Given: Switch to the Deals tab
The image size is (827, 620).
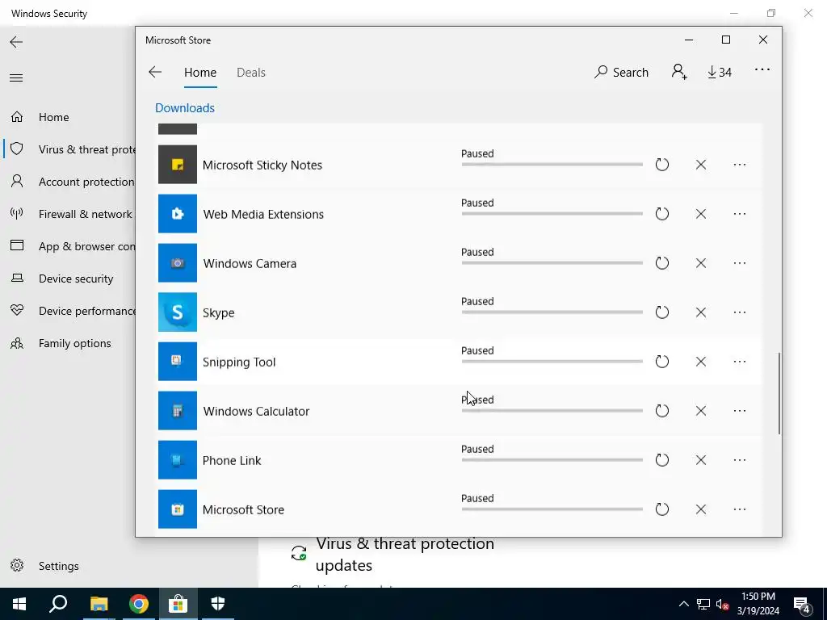Looking at the screenshot, I should [x=251, y=72].
